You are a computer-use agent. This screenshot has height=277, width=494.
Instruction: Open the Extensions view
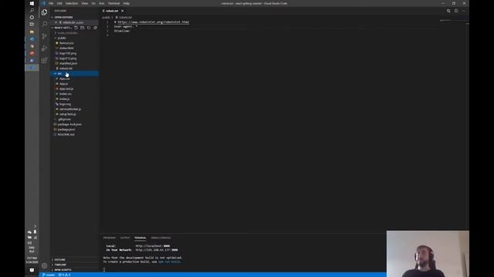[x=45, y=60]
